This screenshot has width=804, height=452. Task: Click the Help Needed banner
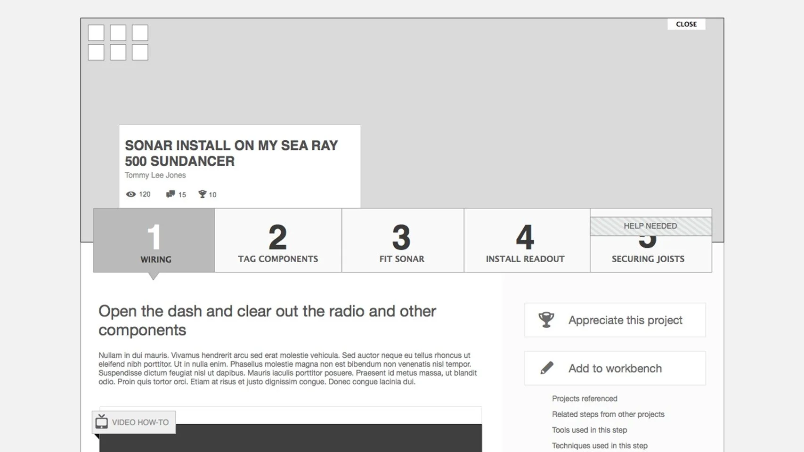pyautogui.click(x=650, y=226)
